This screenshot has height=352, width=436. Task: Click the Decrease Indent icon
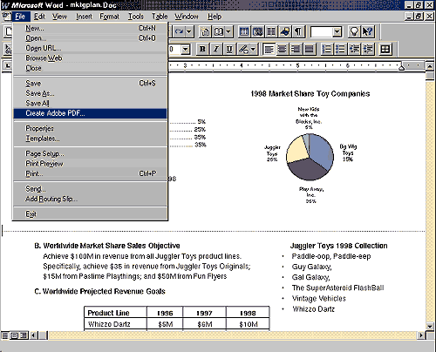click(x=354, y=49)
